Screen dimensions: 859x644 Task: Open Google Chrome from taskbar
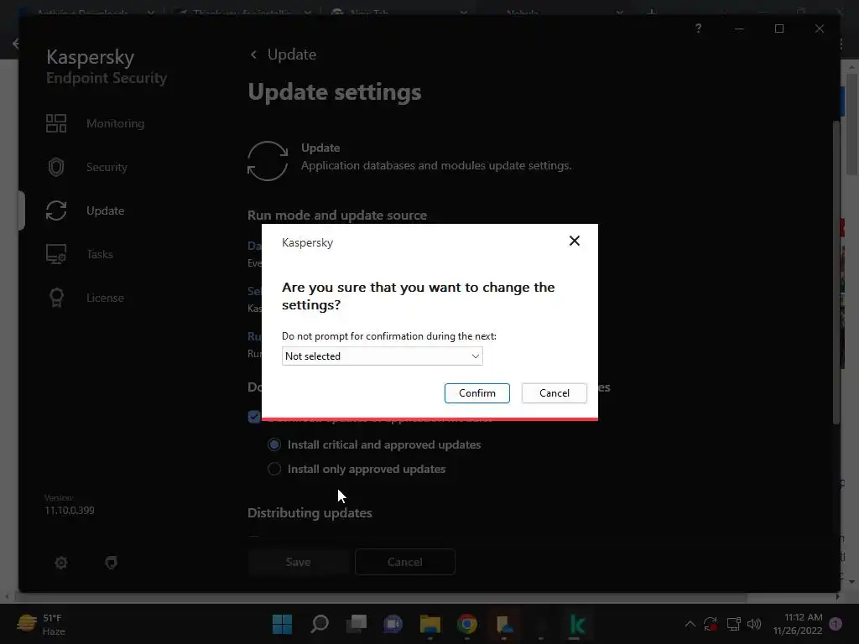click(466, 624)
